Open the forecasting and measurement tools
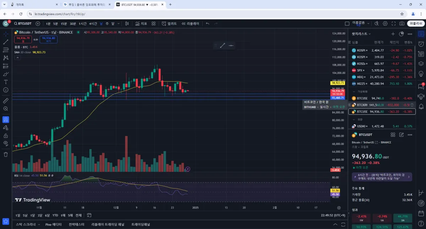Image resolution: width=426 pixels, height=229 pixels. [x=6, y=66]
